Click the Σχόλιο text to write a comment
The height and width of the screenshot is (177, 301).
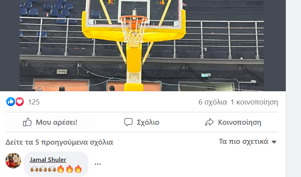coord(148,122)
